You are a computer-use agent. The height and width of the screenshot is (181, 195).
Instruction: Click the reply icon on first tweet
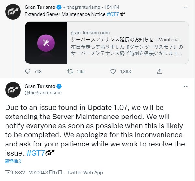(28, 71)
